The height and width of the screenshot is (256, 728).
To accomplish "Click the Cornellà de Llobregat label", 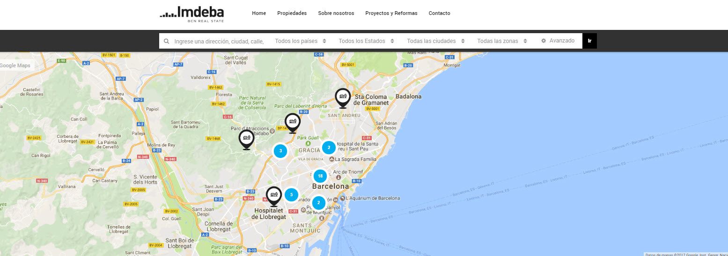I will tap(218, 226).
